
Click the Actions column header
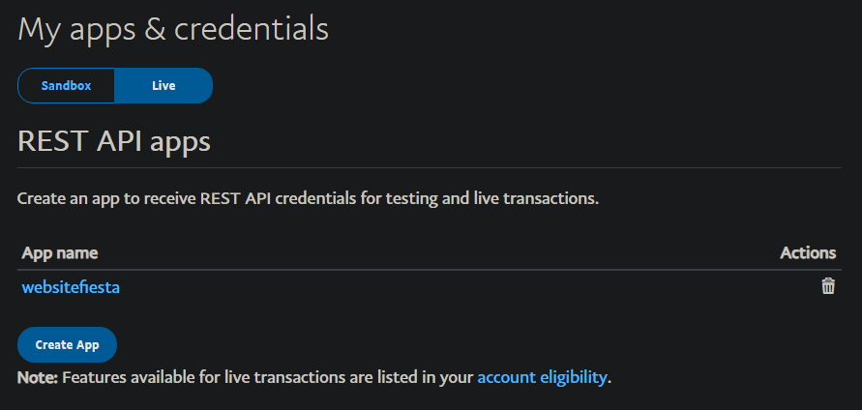click(808, 253)
